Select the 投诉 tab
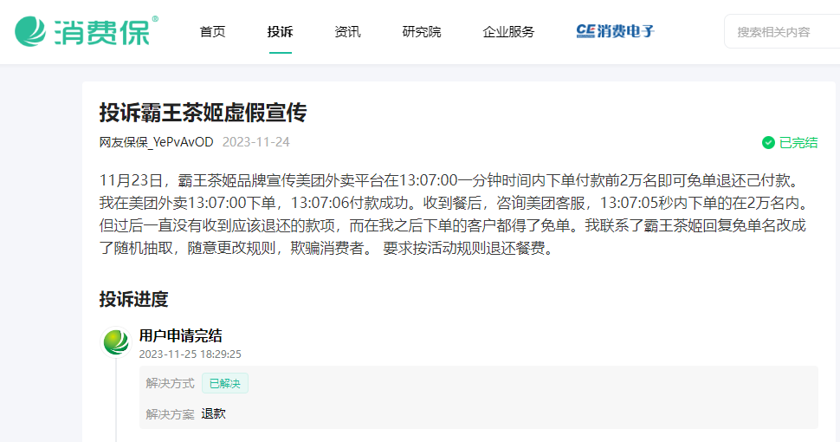 coord(281,32)
